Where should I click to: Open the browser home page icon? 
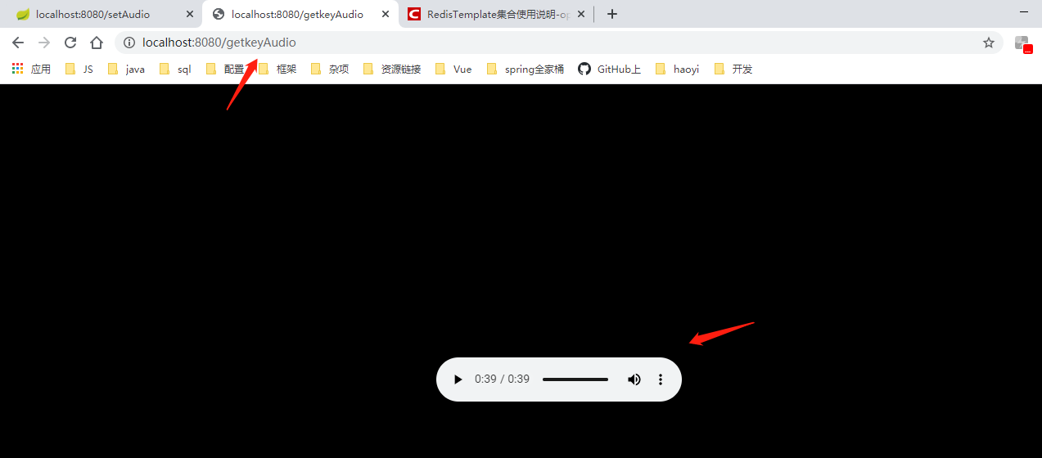(97, 43)
